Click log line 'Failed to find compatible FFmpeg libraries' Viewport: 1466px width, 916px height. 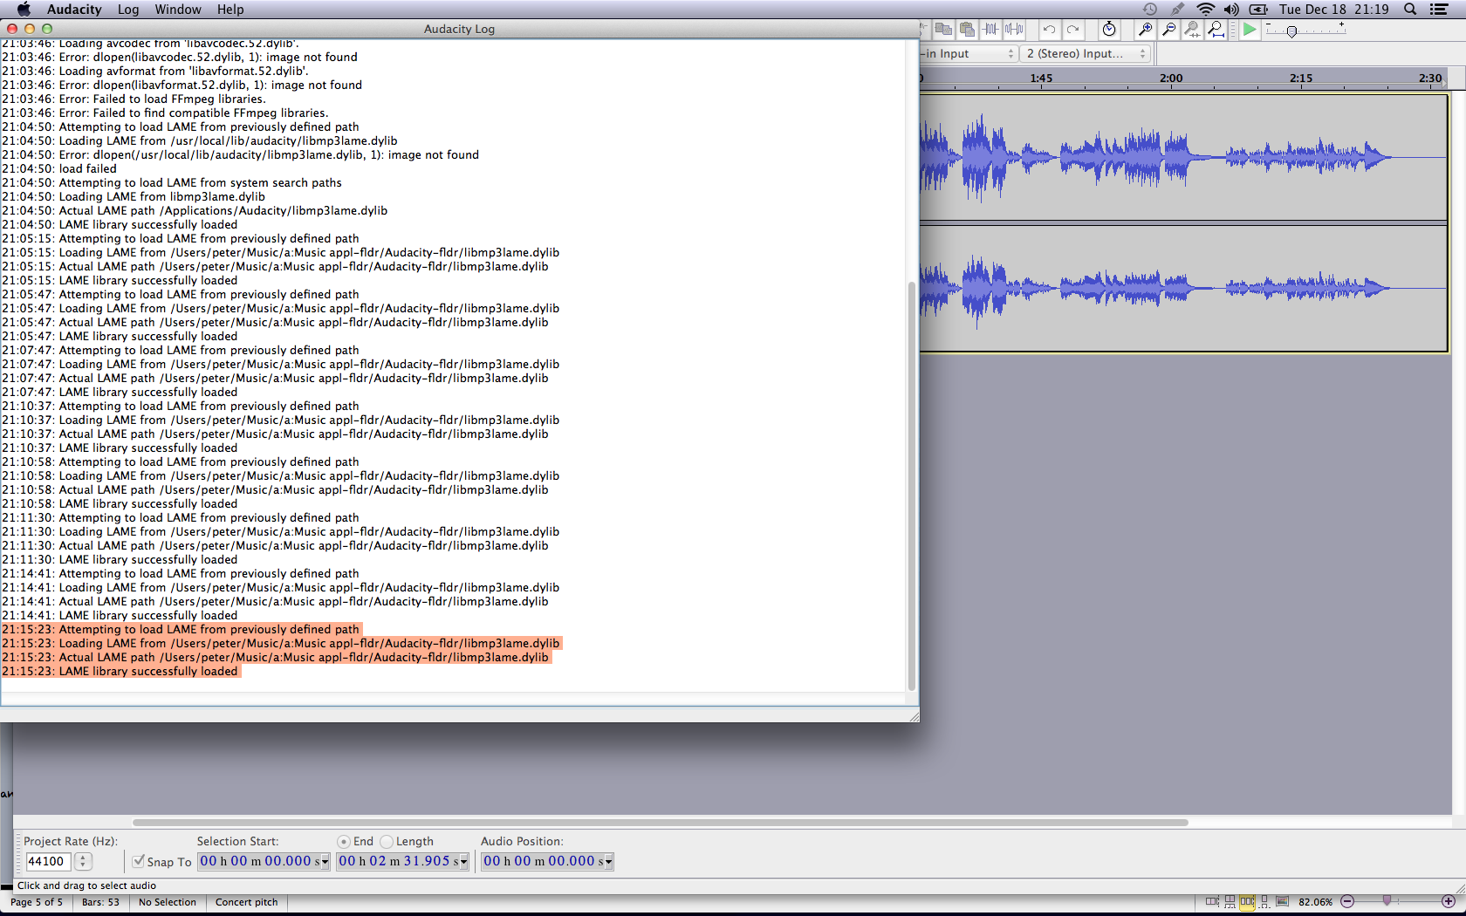tap(165, 113)
